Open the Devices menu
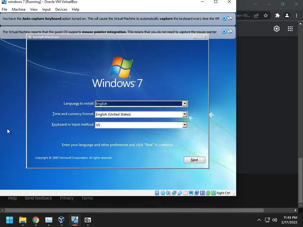 [61, 9]
